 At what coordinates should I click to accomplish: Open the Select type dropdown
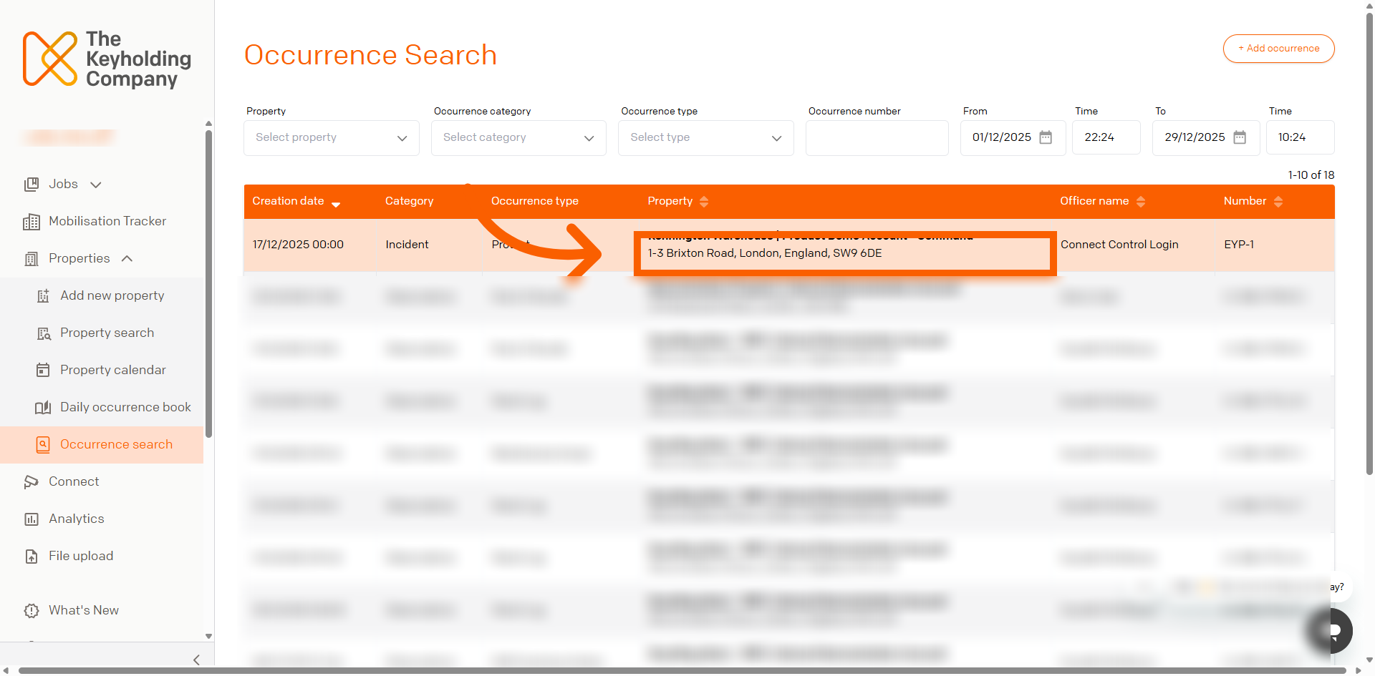(706, 137)
